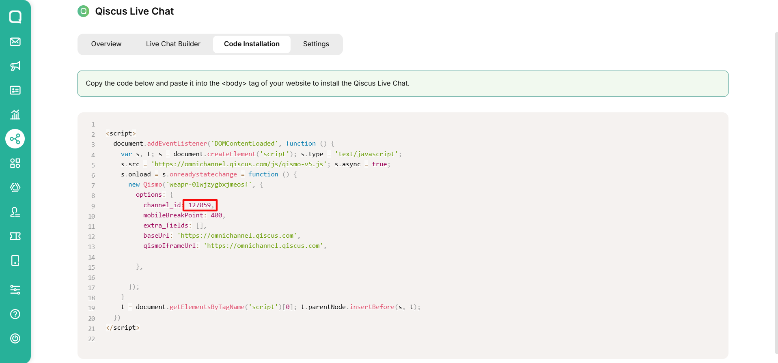Screen dimensions: 778x363
Task: Open the contacts card icon in sidebar
Action: [x=15, y=90]
